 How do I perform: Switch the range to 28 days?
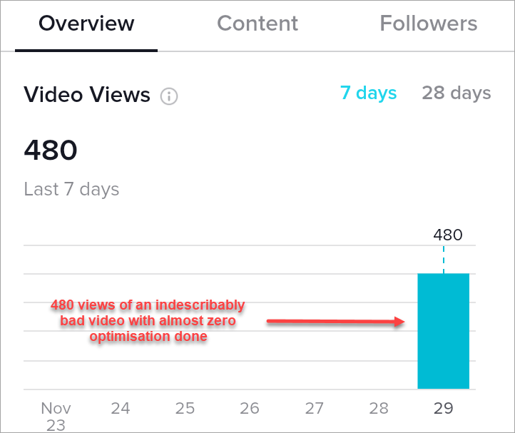(456, 93)
